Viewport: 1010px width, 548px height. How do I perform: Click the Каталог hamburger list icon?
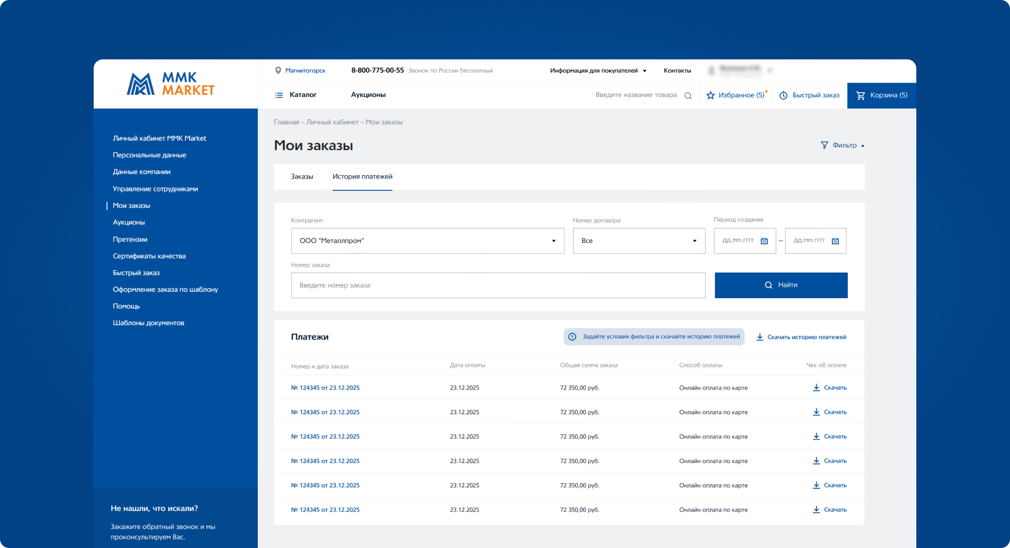click(x=279, y=95)
